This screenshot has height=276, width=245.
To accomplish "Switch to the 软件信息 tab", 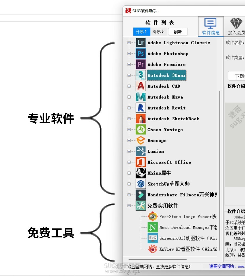I will point(211,26).
